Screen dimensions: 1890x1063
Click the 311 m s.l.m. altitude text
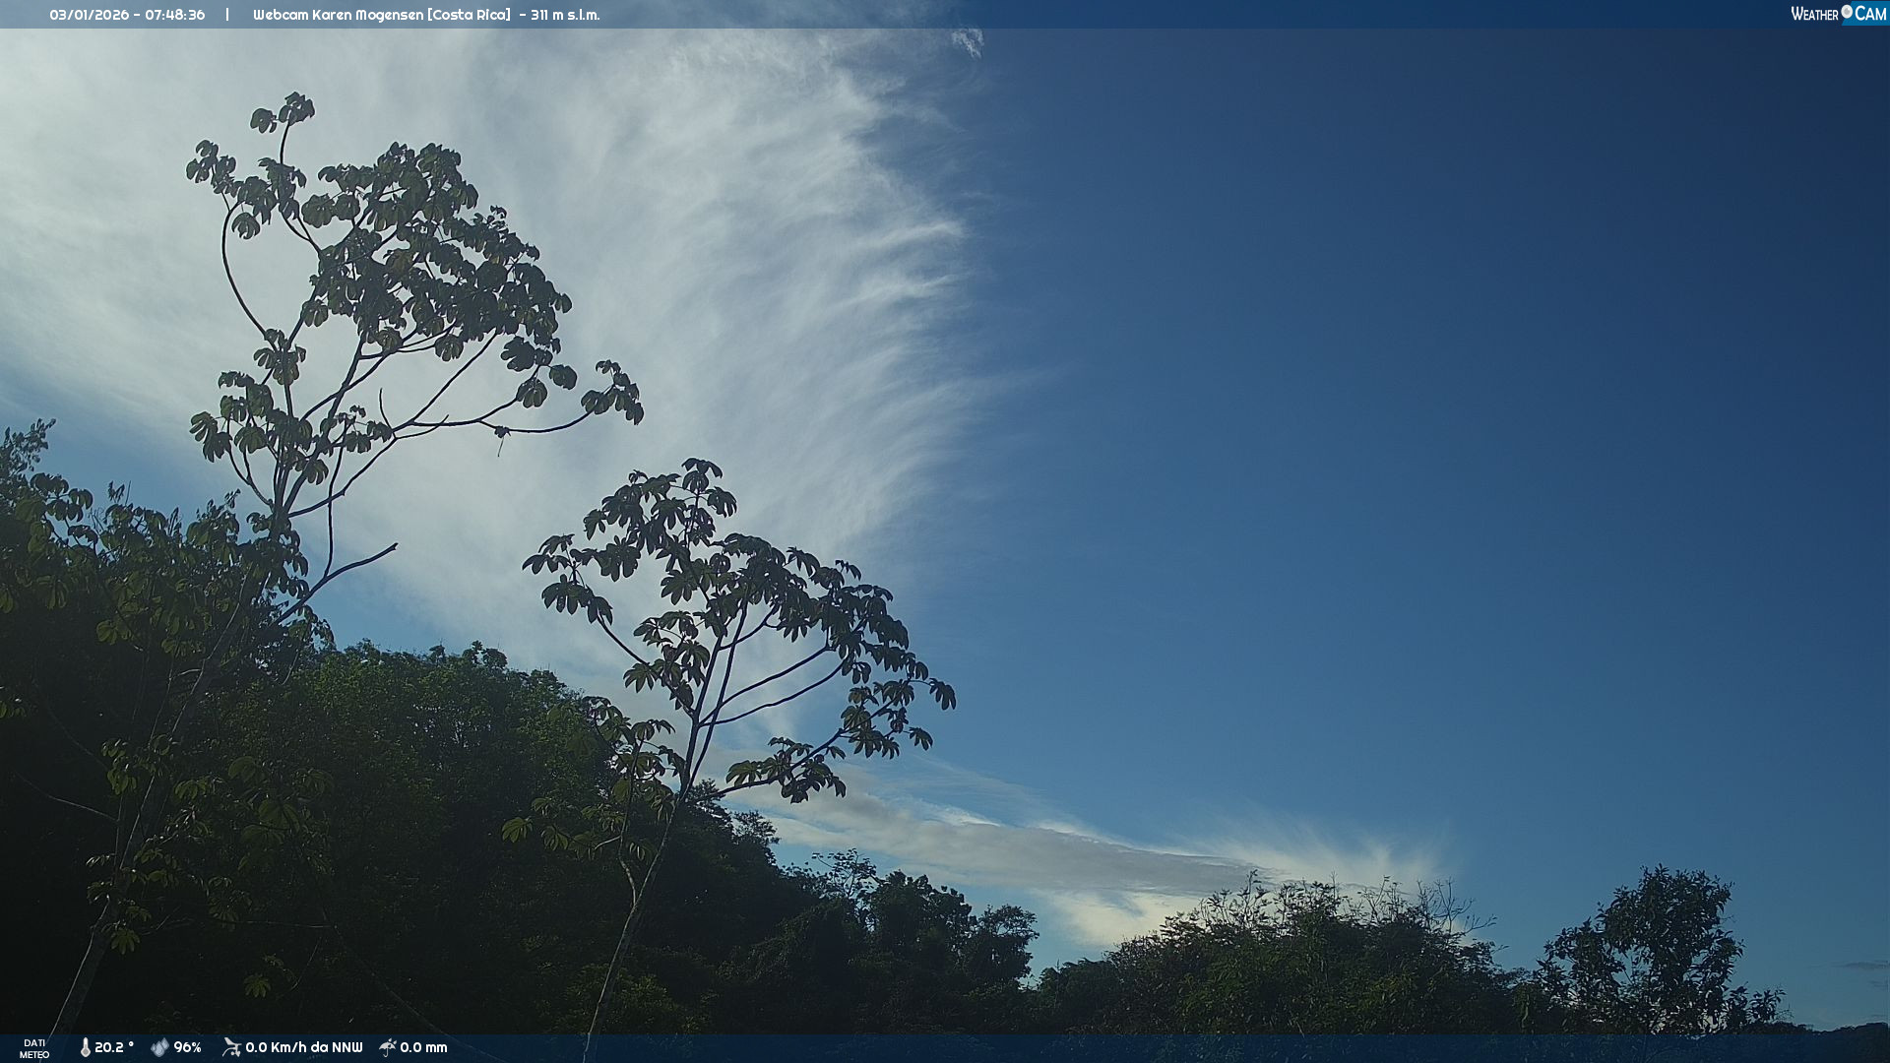[564, 15]
